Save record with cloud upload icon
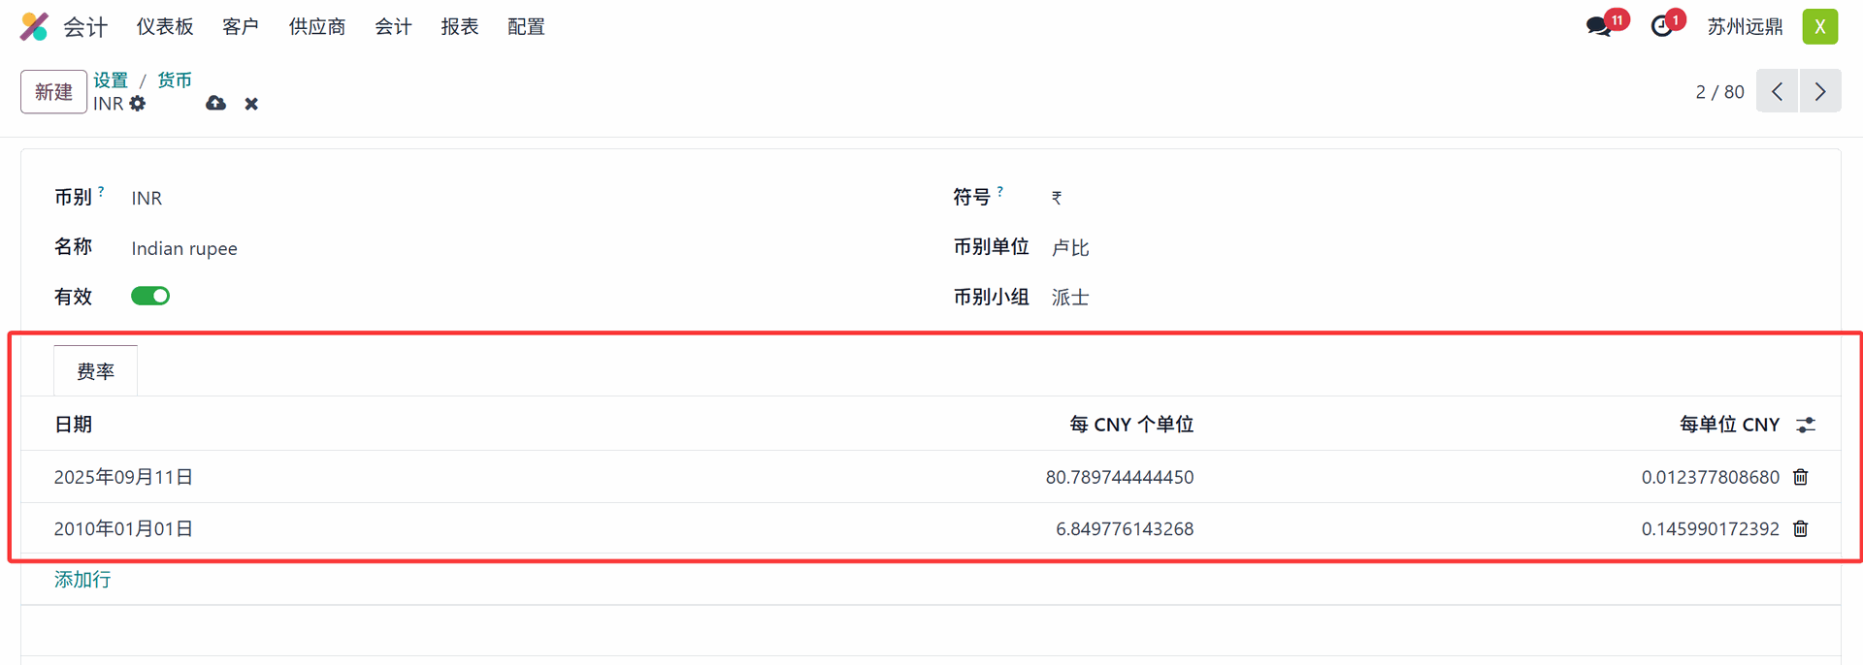 [x=215, y=104]
